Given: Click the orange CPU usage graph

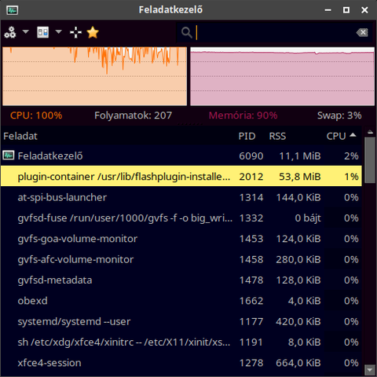Looking at the screenshot, I should pos(94,76).
